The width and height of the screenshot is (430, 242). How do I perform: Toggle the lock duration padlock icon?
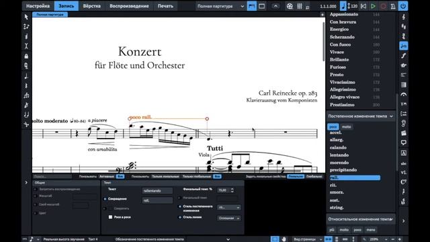26,56
